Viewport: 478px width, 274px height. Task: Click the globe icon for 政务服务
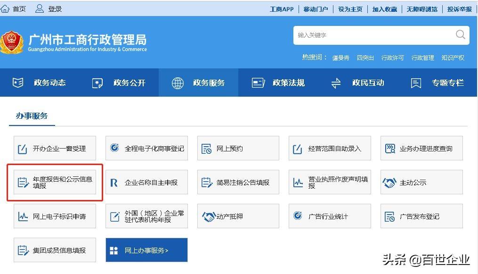click(x=178, y=83)
